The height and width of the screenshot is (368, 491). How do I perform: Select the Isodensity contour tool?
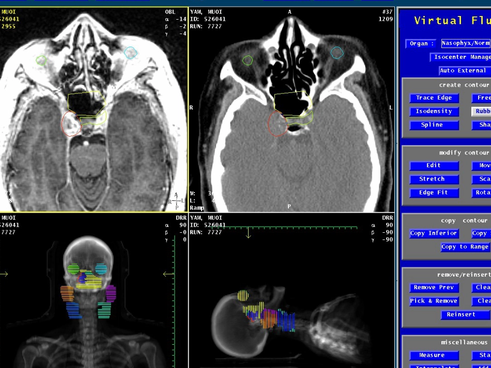pyautogui.click(x=434, y=111)
